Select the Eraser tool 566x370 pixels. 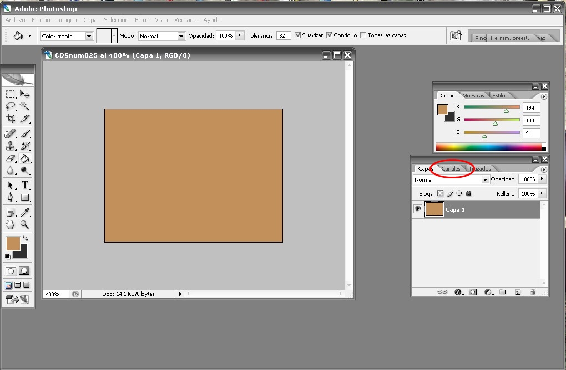point(11,158)
